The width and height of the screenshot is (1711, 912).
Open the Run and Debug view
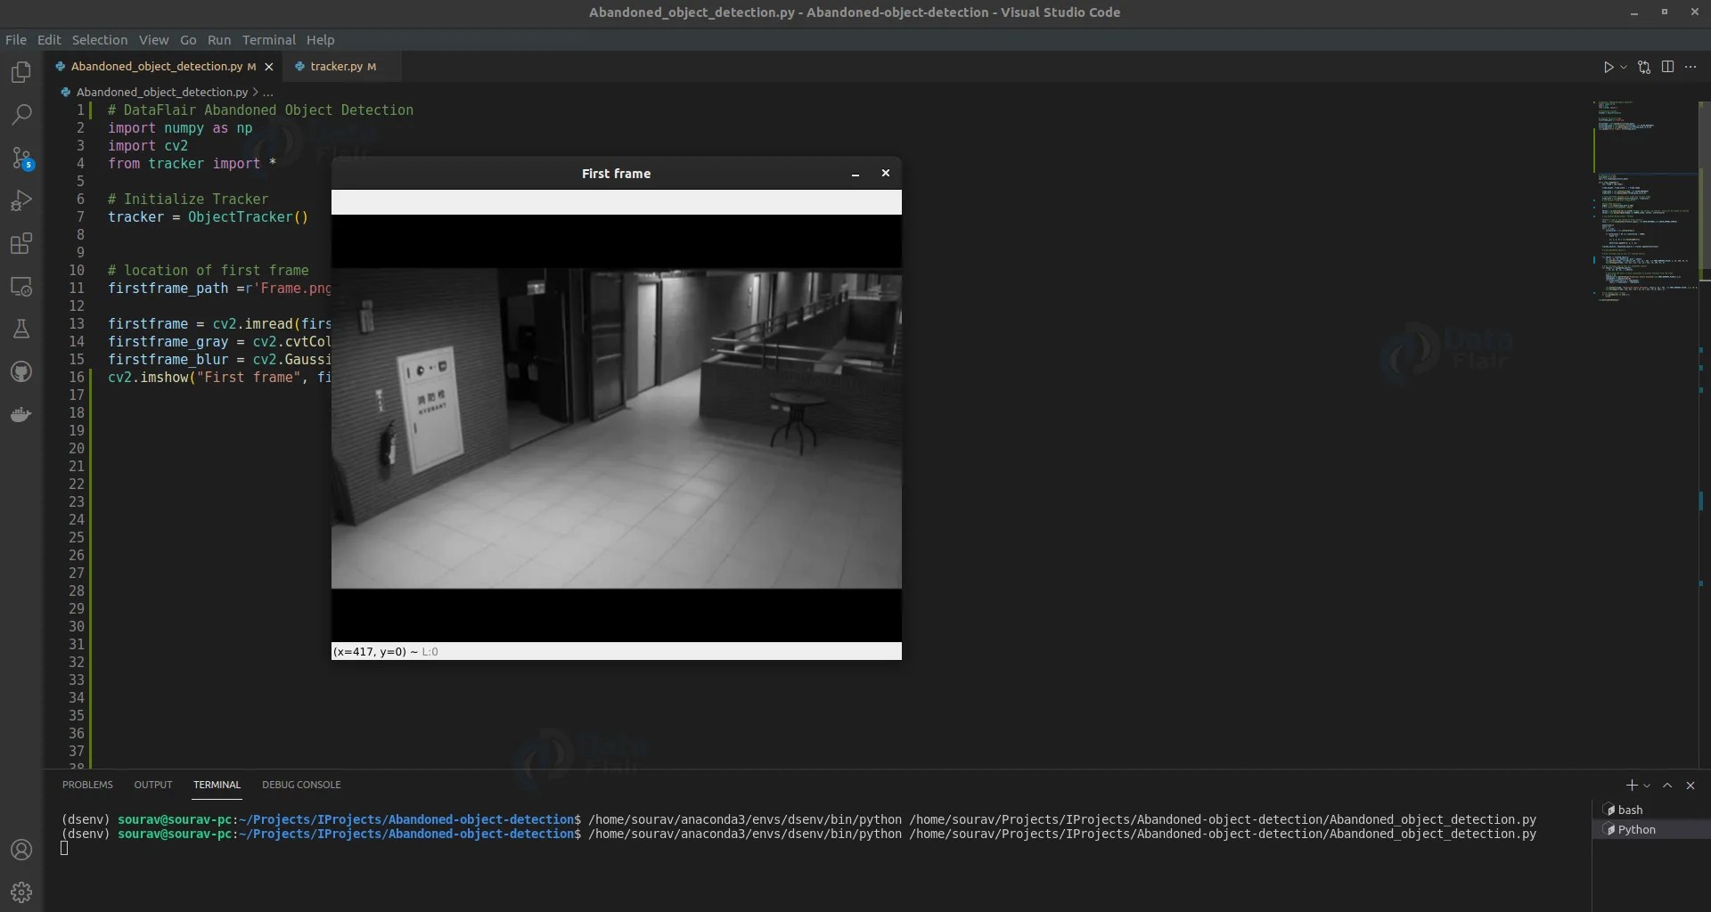(21, 200)
